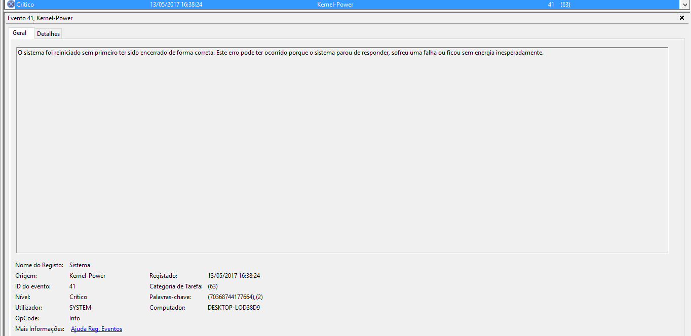Switch to the Detalhes tab
This screenshot has width=691, height=336.
click(x=48, y=33)
